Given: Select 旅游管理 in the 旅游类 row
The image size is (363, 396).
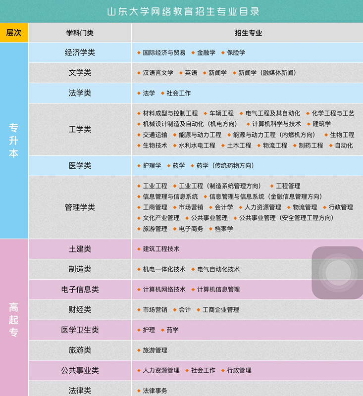Looking at the screenshot, I should tap(155, 350).
